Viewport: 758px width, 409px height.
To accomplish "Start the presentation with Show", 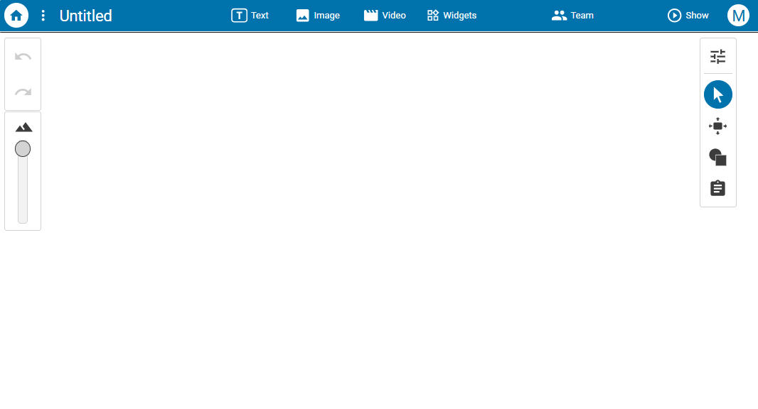I will (x=688, y=15).
